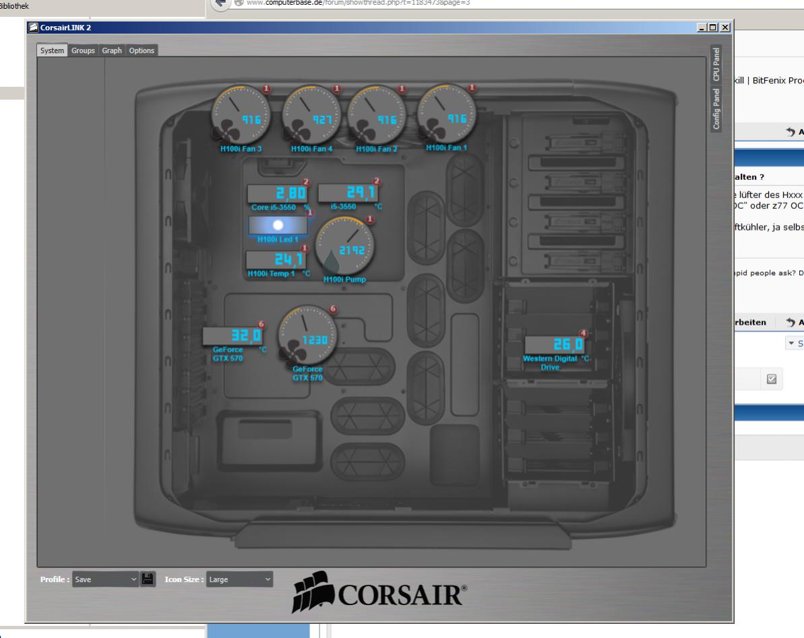
Task: Select GeForce GTX 570 temperature readout
Action: point(233,336)
